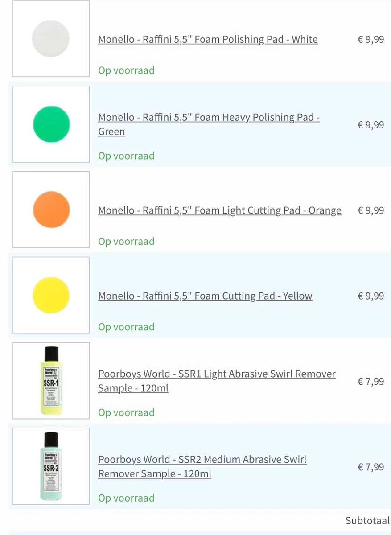Image resolution: width=391 pixels, height=535 pixels.
Task: Click the € 9,99 price of green pad
Action: point(370,125)
